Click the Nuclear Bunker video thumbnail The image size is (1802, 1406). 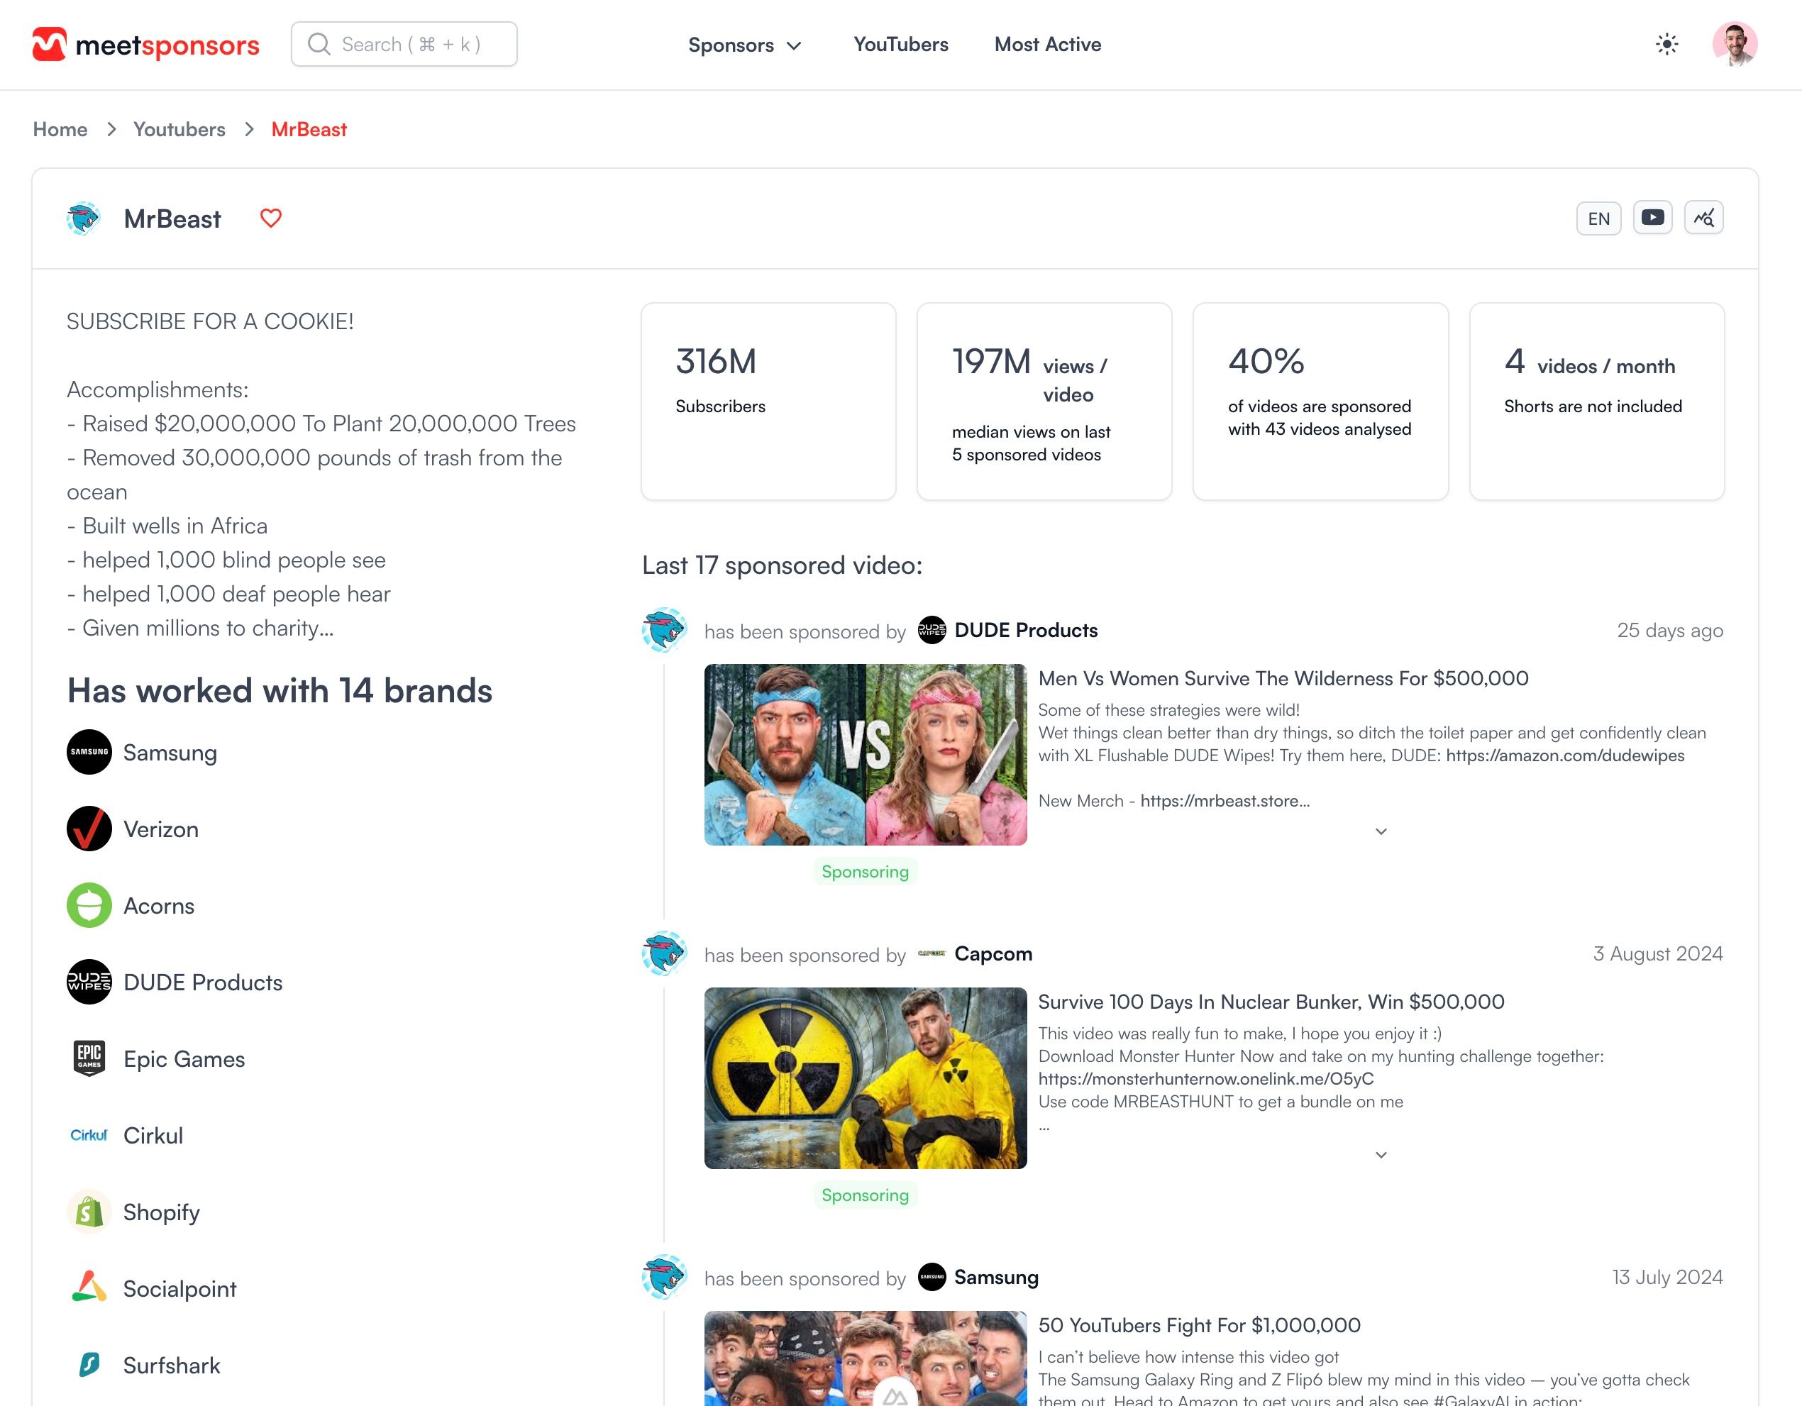coord(863,1077)
